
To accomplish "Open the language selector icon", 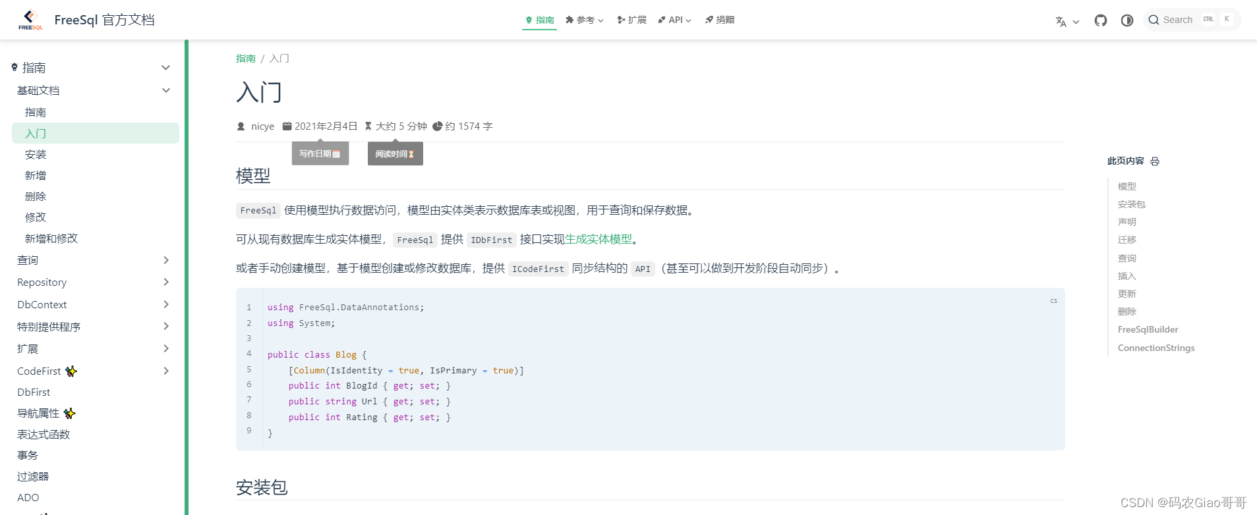I will coord(1061,21).
